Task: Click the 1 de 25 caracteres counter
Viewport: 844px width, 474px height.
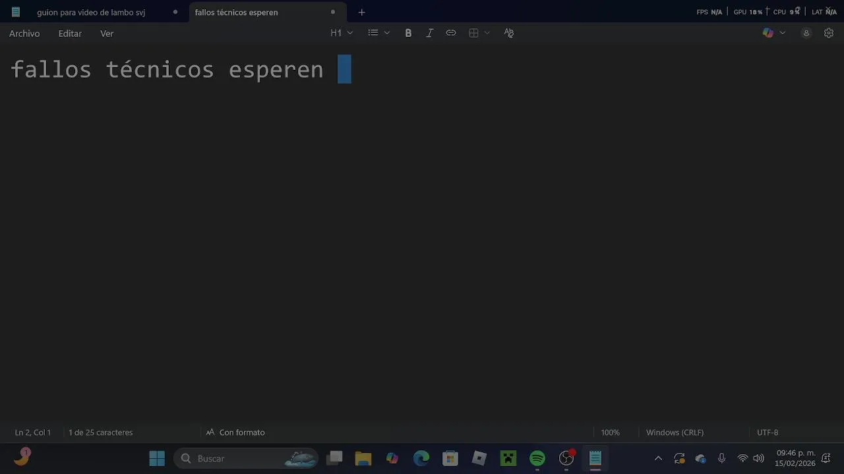Action: pos(100,433)
